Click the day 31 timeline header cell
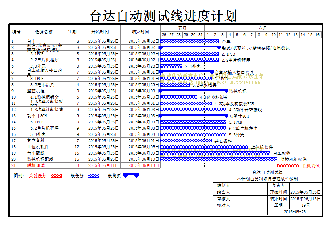The height and width of the screenshot is (225, 331). (x=201, y=35)
